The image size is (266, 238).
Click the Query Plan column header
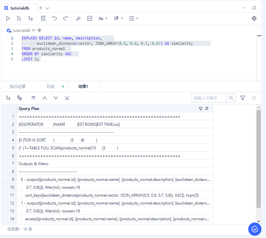click(x=114, y=109)
